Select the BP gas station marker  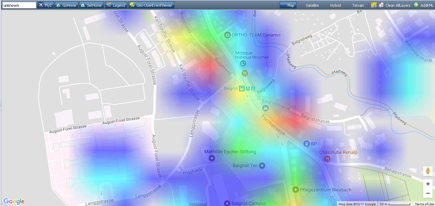click(306, 144)
